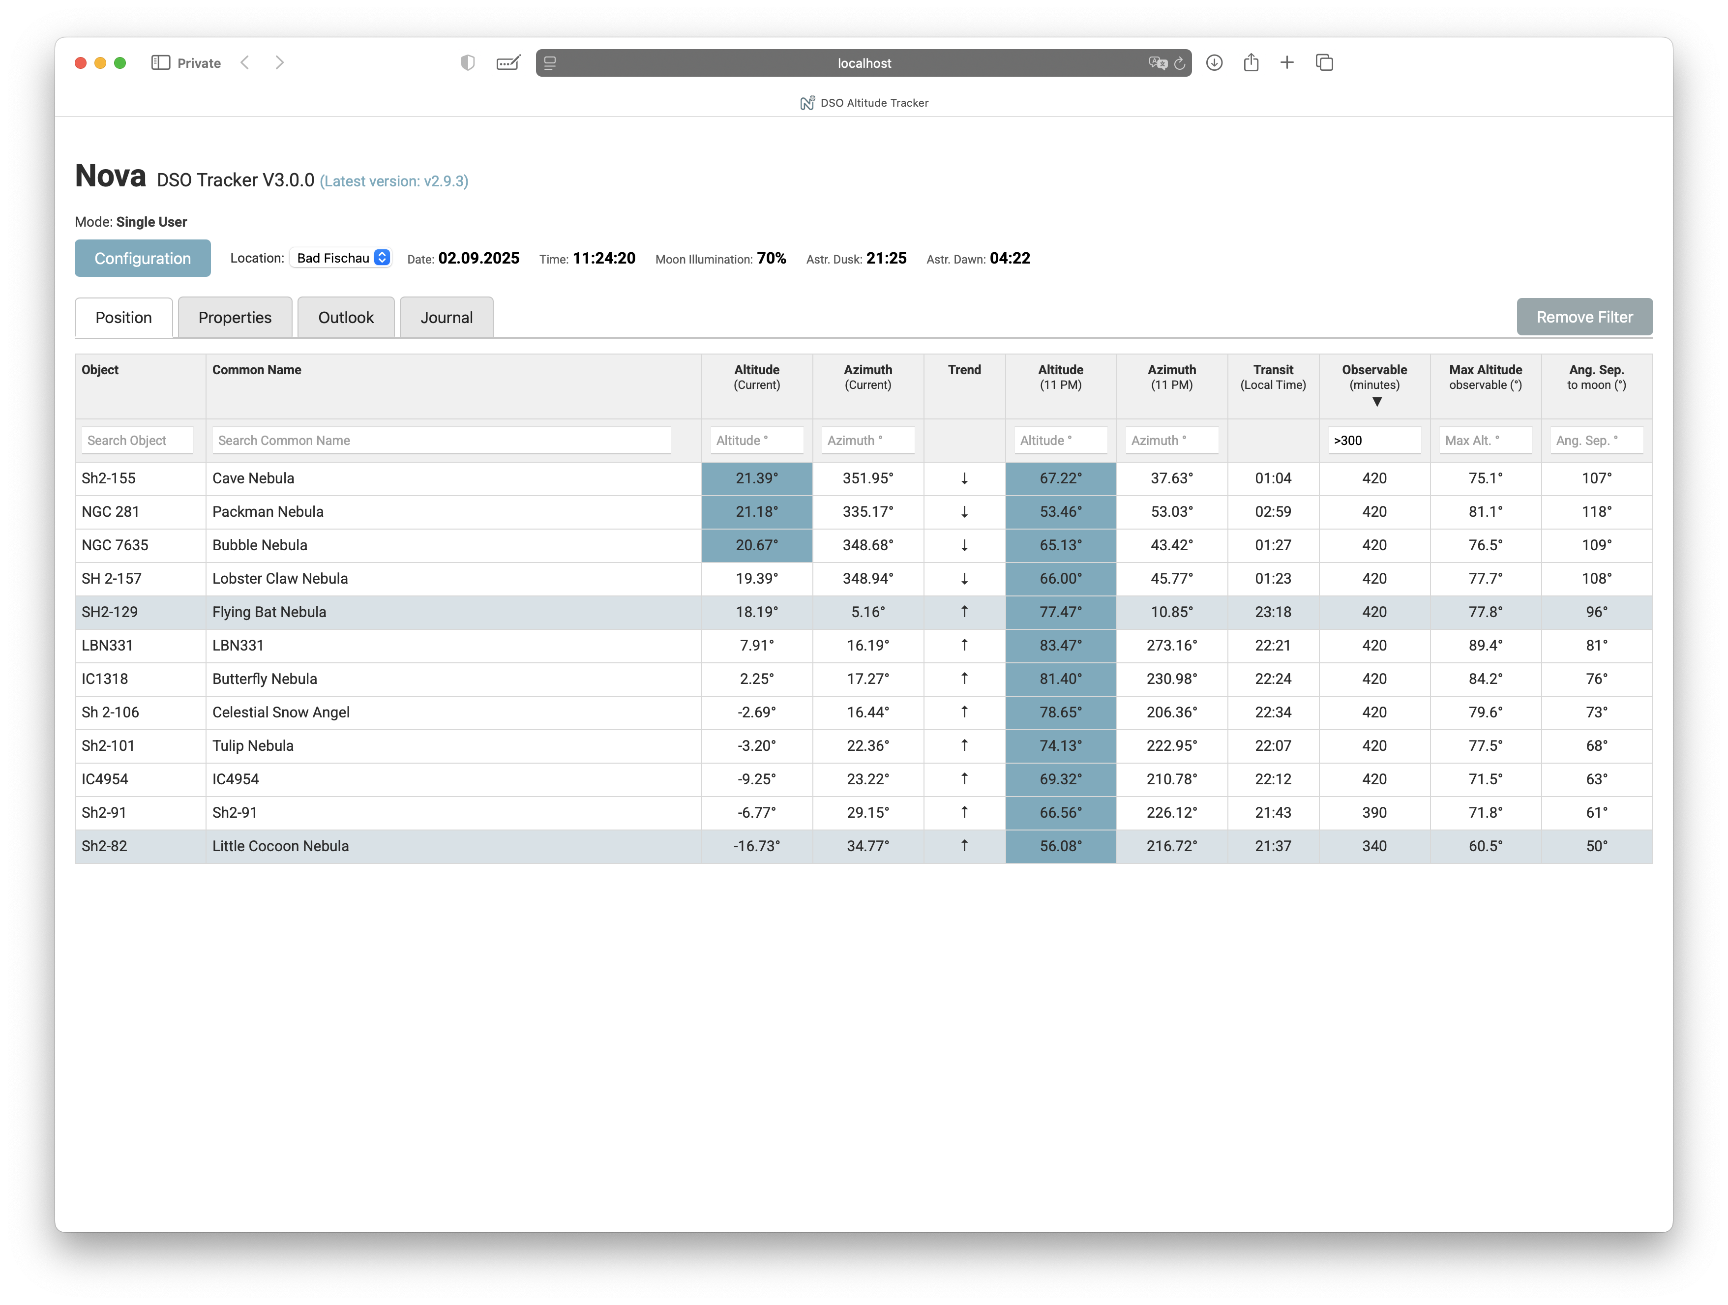The image size is (1728, 1305).
Task: Click the browser forward arrow
Action: [x=280, y=62]
